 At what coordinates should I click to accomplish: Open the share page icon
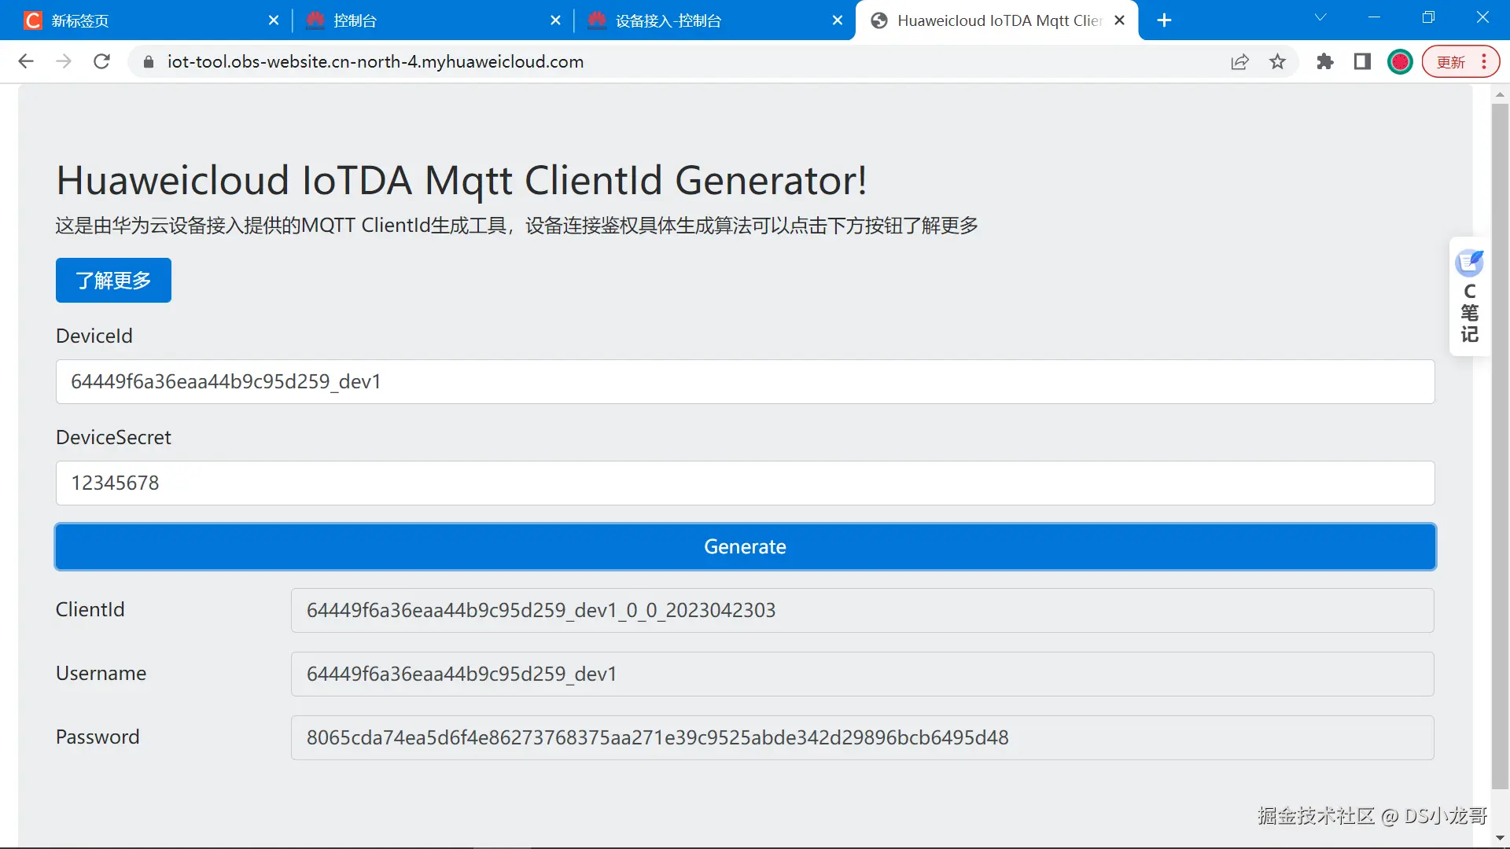(x=1239, y=61)
